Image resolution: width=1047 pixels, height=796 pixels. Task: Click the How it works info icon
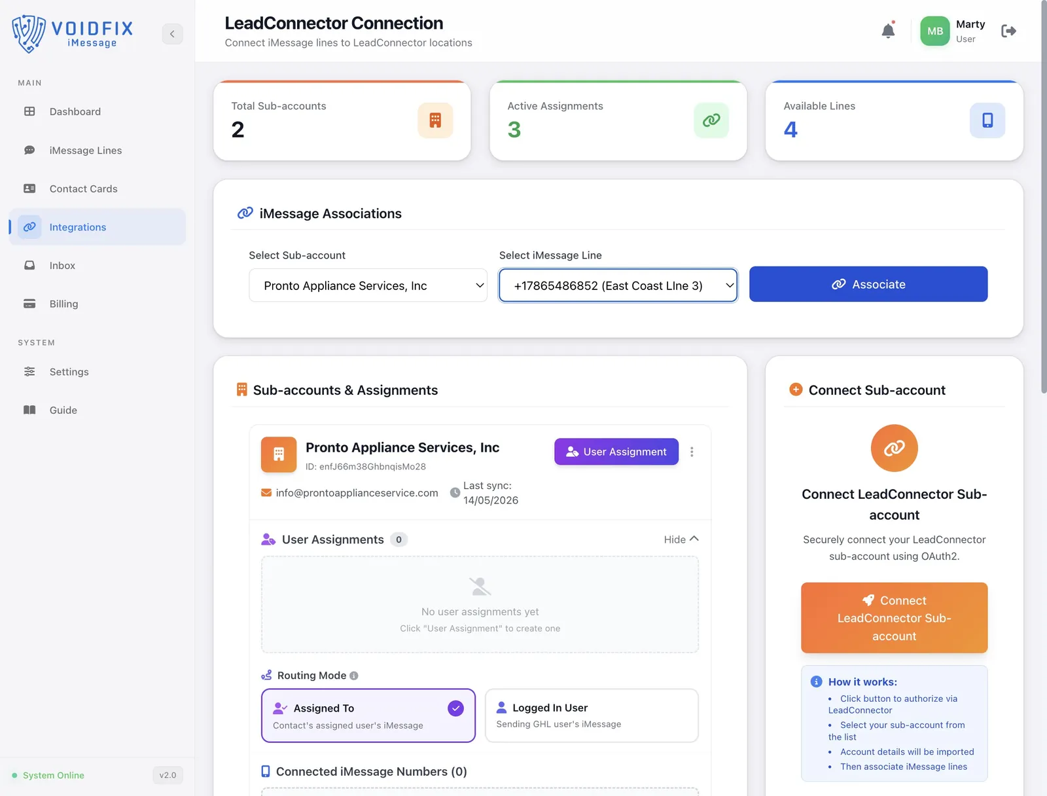coord(816,681)
